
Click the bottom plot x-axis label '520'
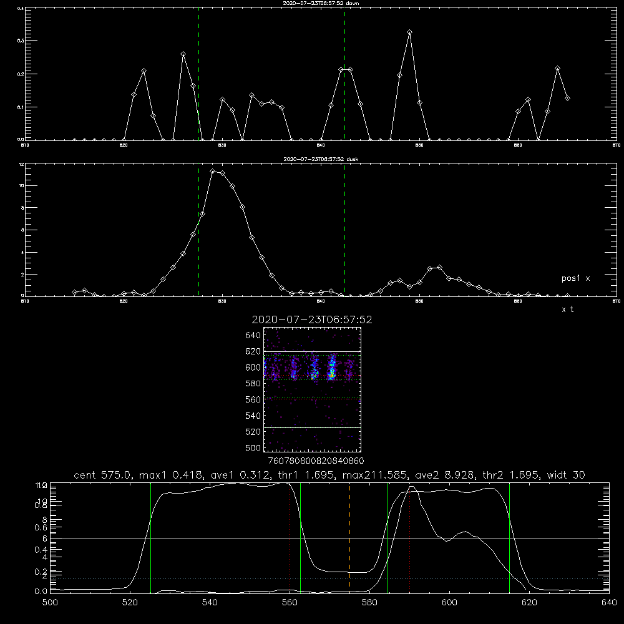point(130,603)
